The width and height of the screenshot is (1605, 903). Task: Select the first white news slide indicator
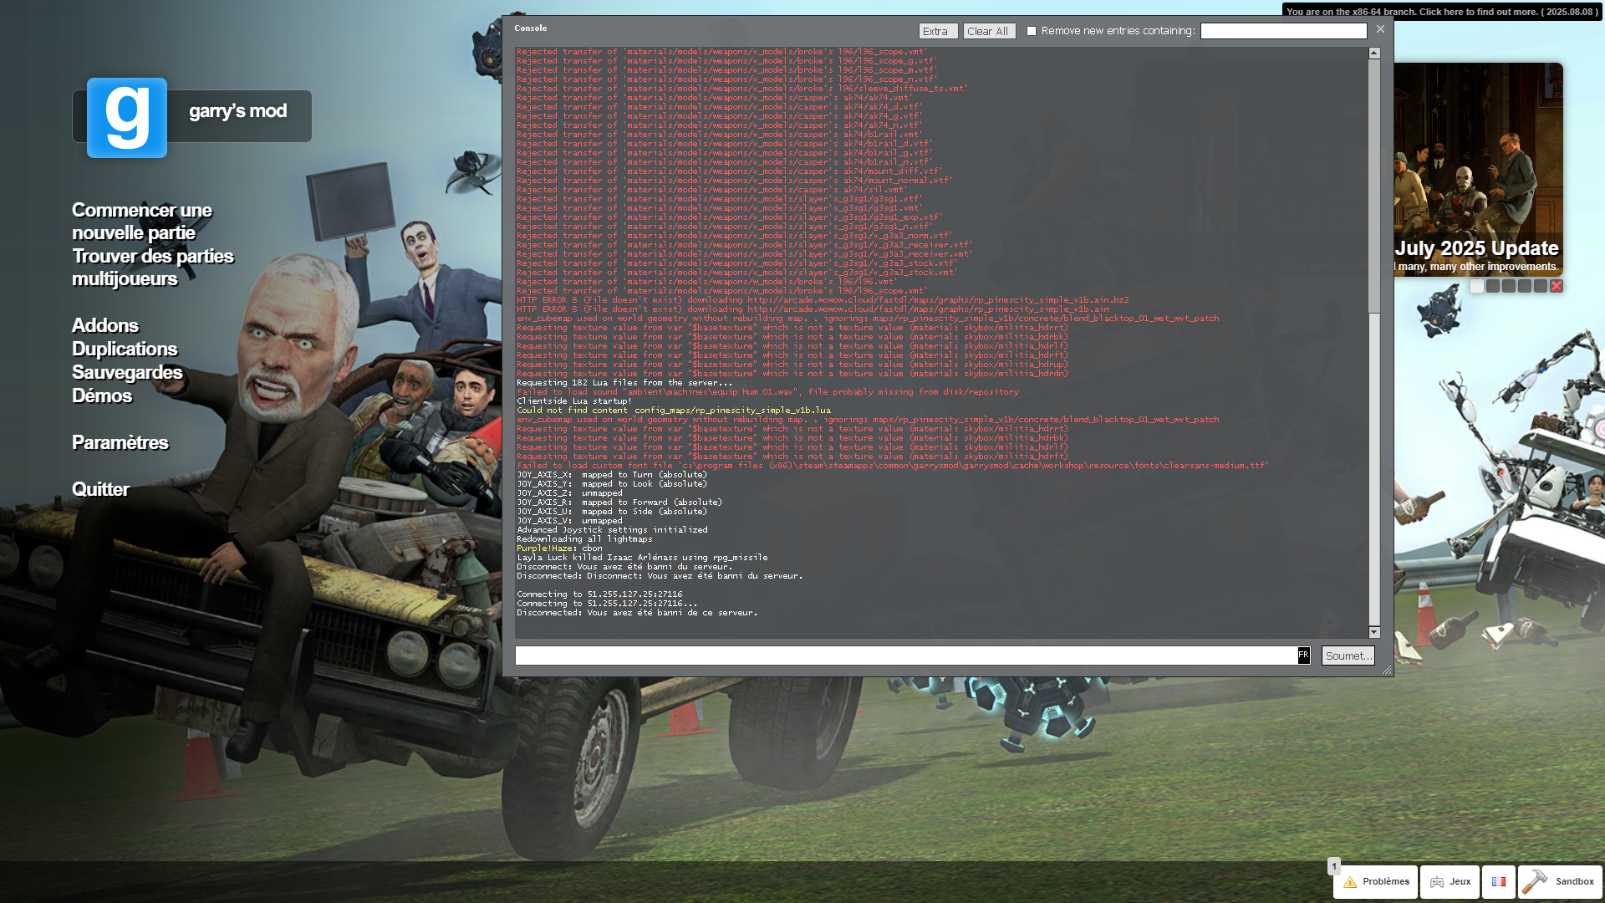tap(1477, 286)
